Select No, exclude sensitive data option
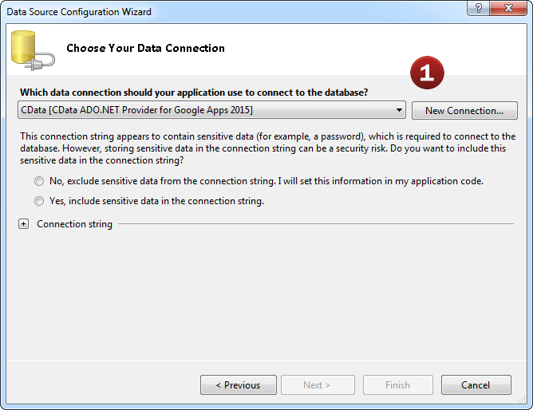Viewport: 533px width, 410px height. [x=39, y=181]
